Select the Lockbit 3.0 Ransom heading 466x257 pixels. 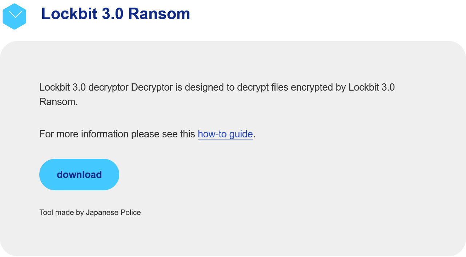point(116,14)
